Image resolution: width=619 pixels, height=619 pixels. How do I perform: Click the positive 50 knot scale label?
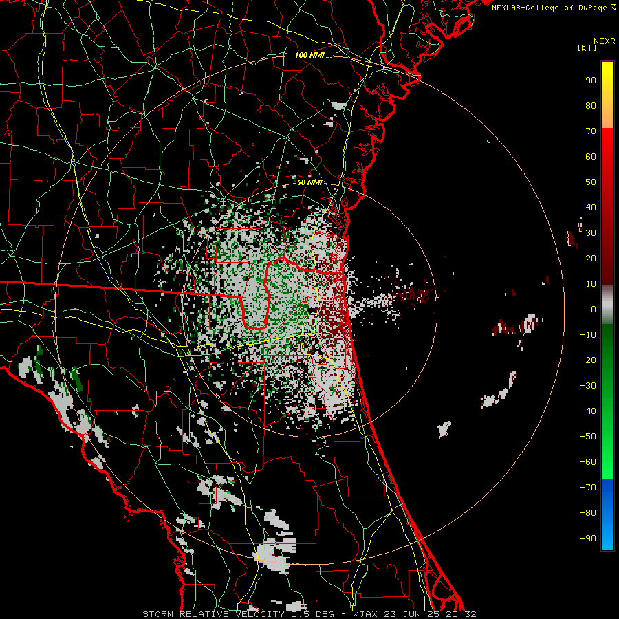(x=591, y=182)
